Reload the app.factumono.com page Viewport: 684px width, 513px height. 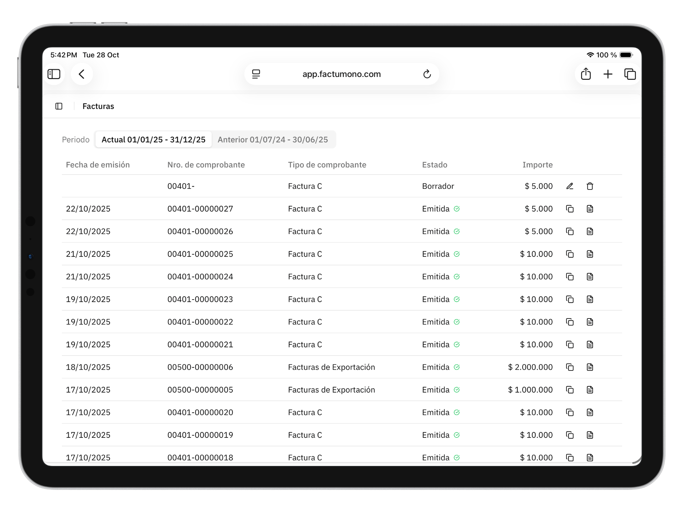point(427,74)
